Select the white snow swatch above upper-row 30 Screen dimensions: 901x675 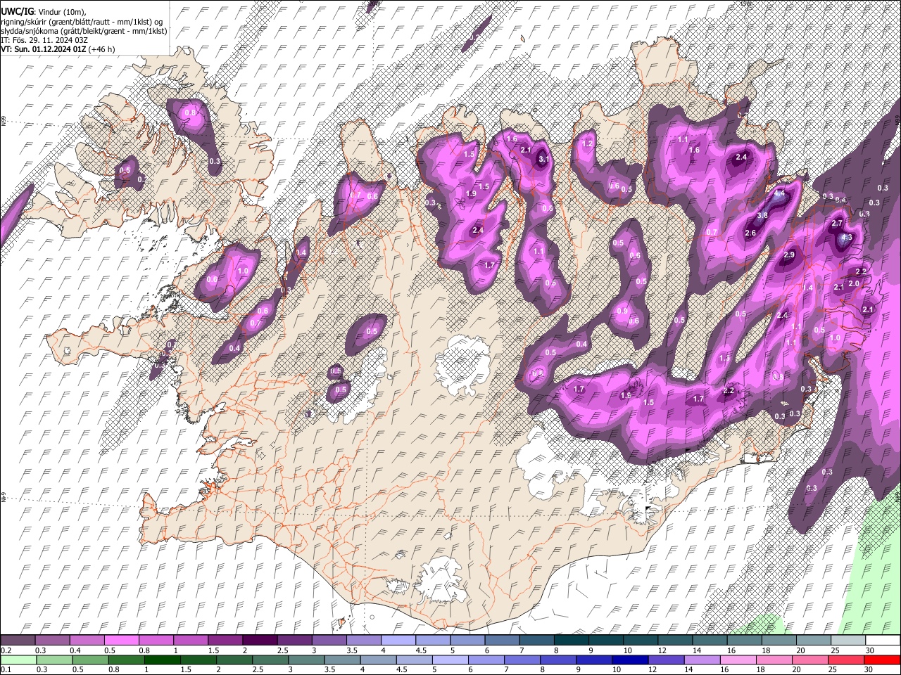coord(883,640)
